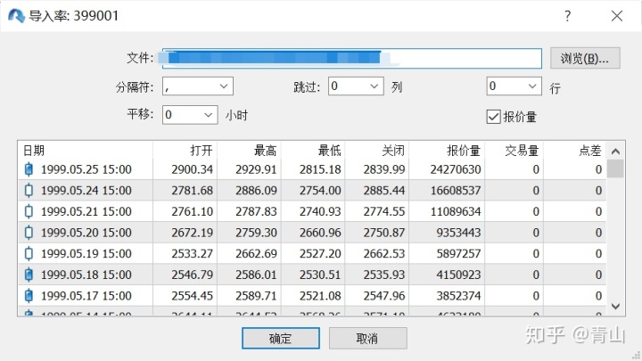
Task: Click low price 2815.18
Action: pyautogui.click(x=320, y=169)
